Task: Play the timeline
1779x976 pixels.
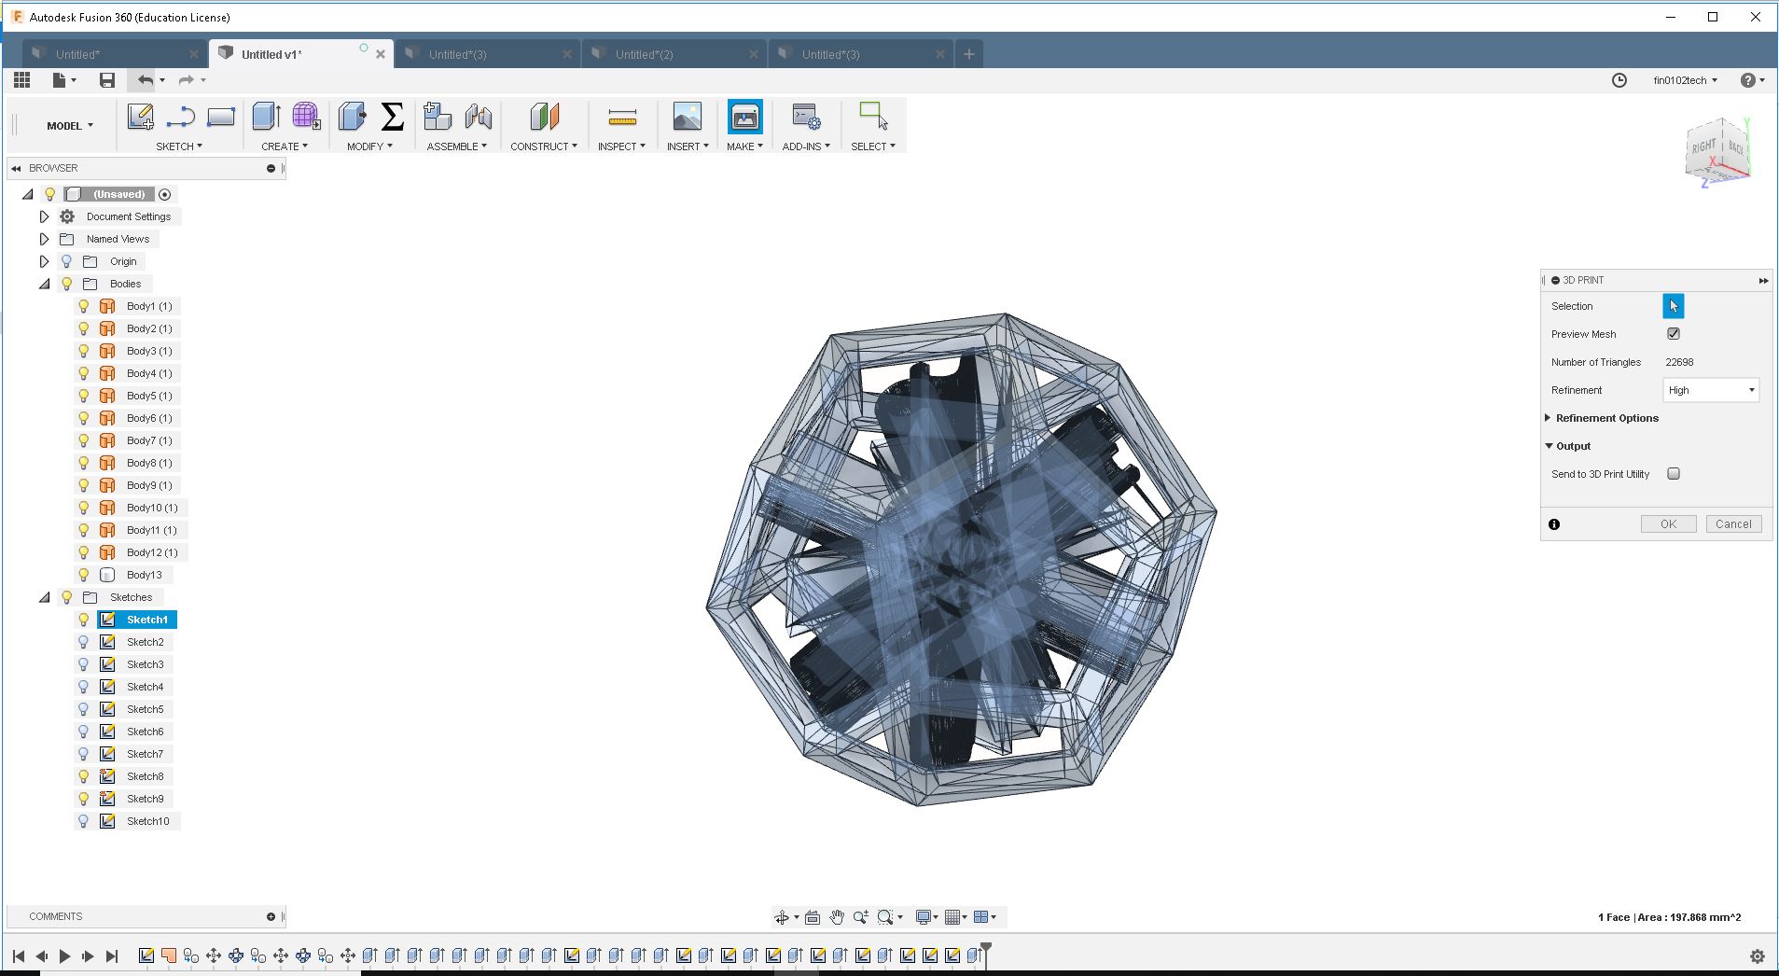Action: pyautogui.click(x=64, y=956)
